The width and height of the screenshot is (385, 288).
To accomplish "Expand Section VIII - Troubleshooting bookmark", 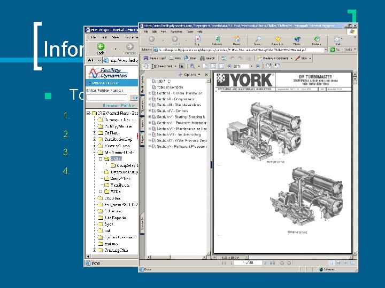I will point(150,134).
